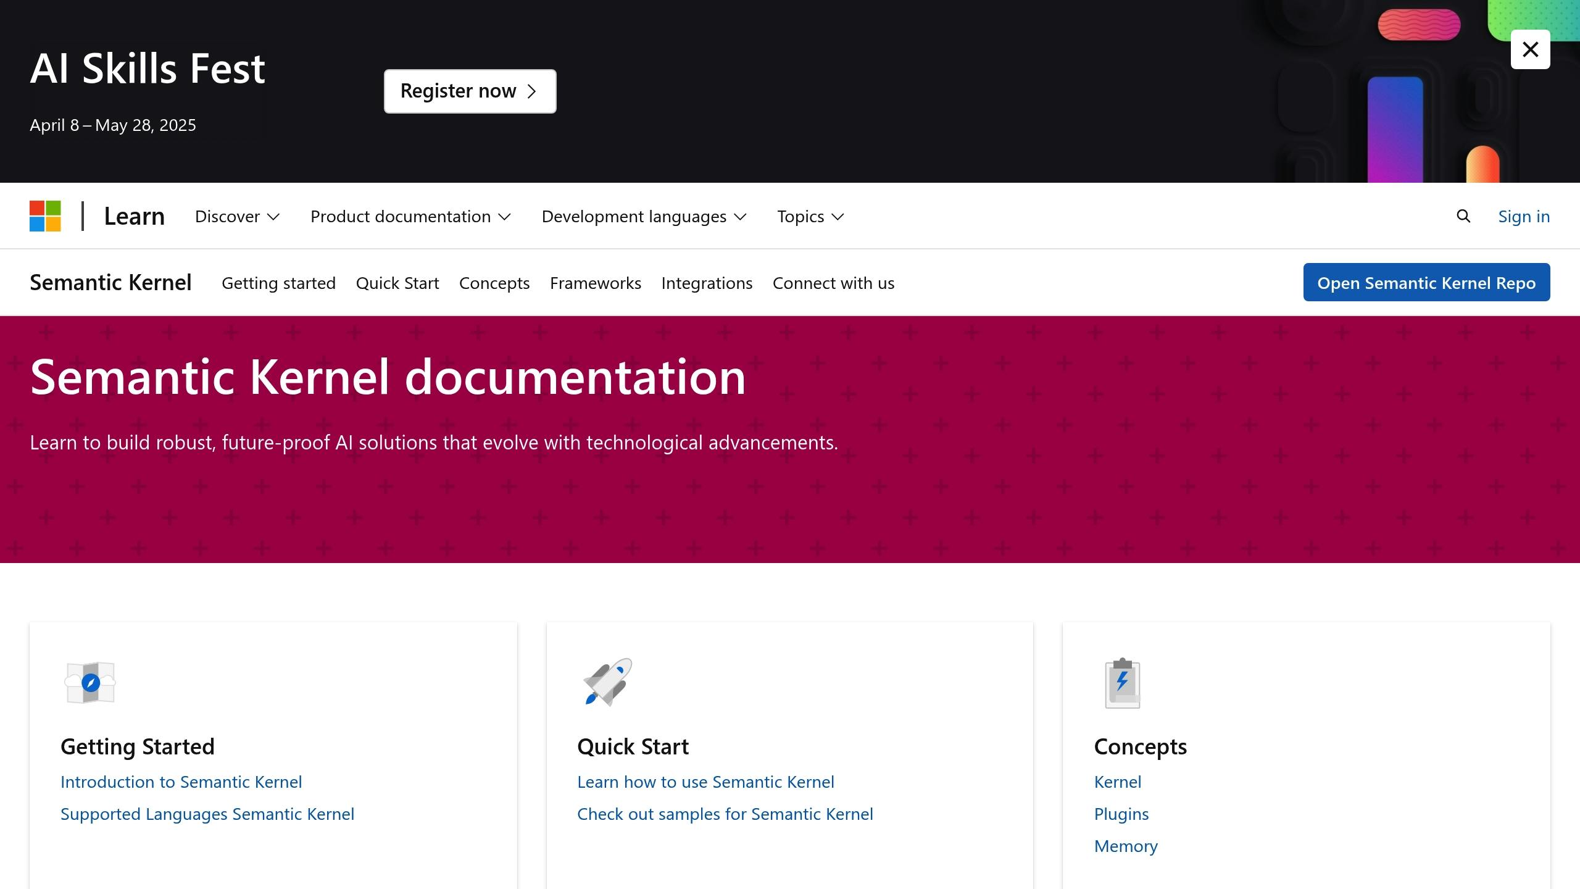Open Supported Languages Semantic Kernel link

(207, 814)
